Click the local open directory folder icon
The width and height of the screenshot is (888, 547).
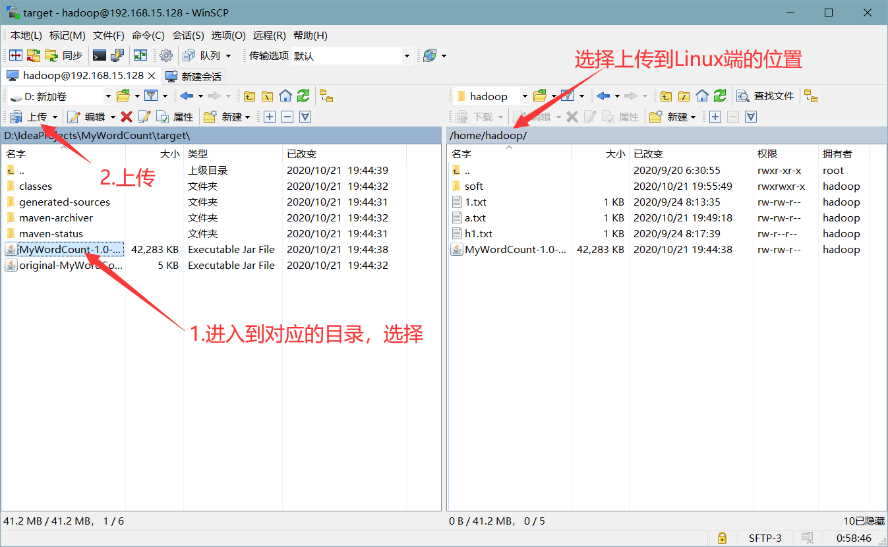point(124,96)
